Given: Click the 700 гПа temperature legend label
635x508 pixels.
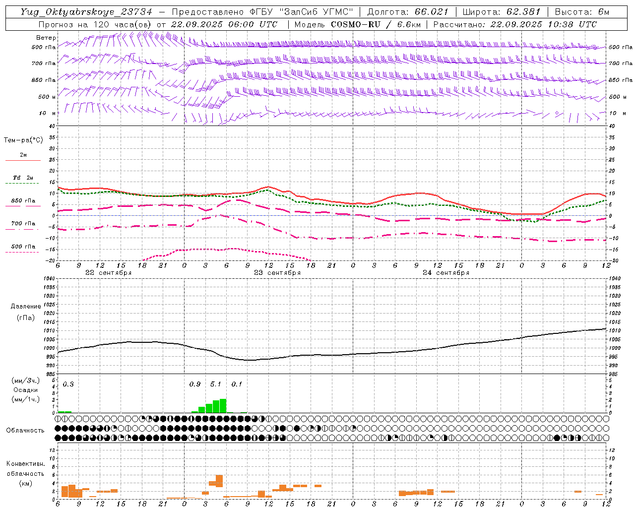Looking at the screenshot, I should point(23,224).
